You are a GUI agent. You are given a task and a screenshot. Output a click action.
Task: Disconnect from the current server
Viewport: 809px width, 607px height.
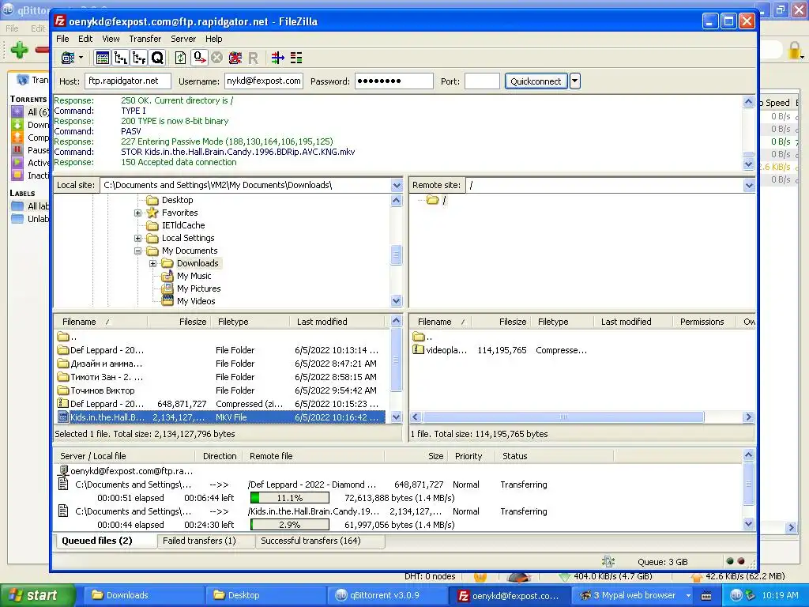[235, 58]
